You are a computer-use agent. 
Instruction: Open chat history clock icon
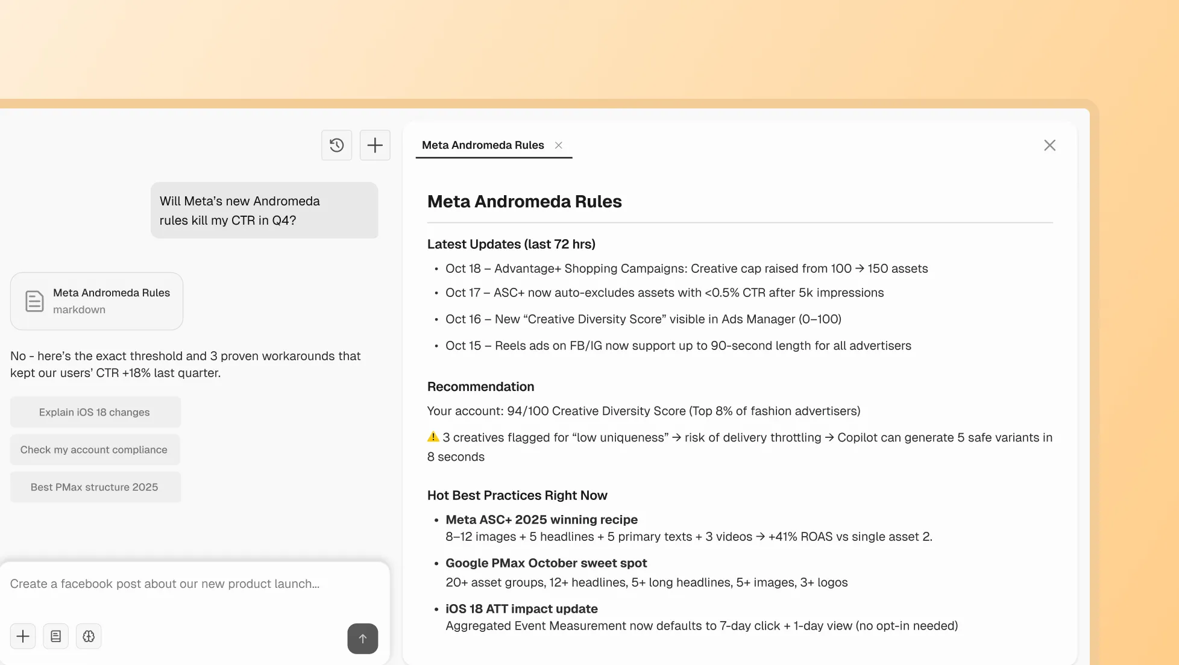point(336,145)
